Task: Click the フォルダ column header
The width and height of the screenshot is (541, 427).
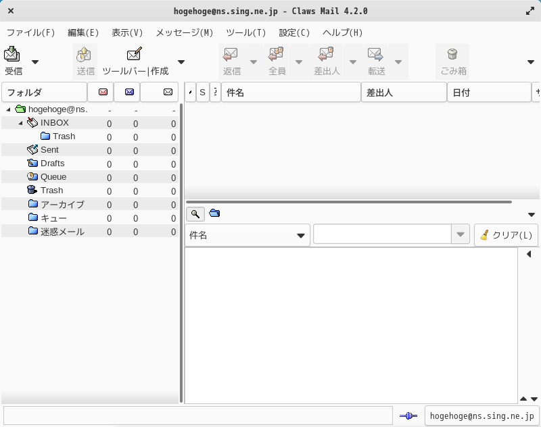Action: (44, 92)
